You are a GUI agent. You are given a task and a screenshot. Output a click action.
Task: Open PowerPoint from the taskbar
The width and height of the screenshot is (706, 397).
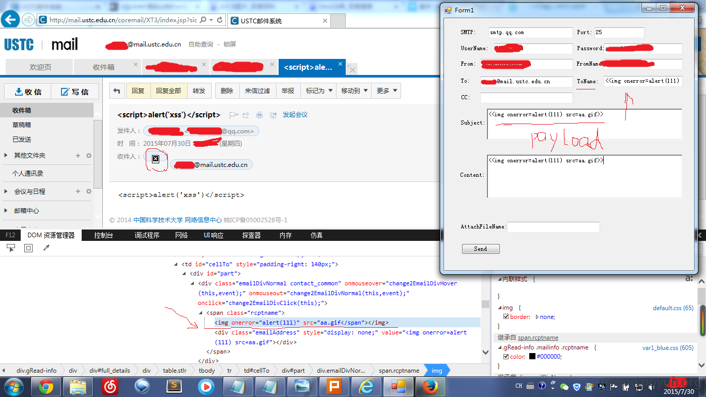coord(334,387)
